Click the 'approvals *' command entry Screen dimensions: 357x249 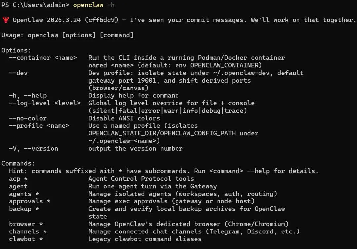tap(30, 201)
